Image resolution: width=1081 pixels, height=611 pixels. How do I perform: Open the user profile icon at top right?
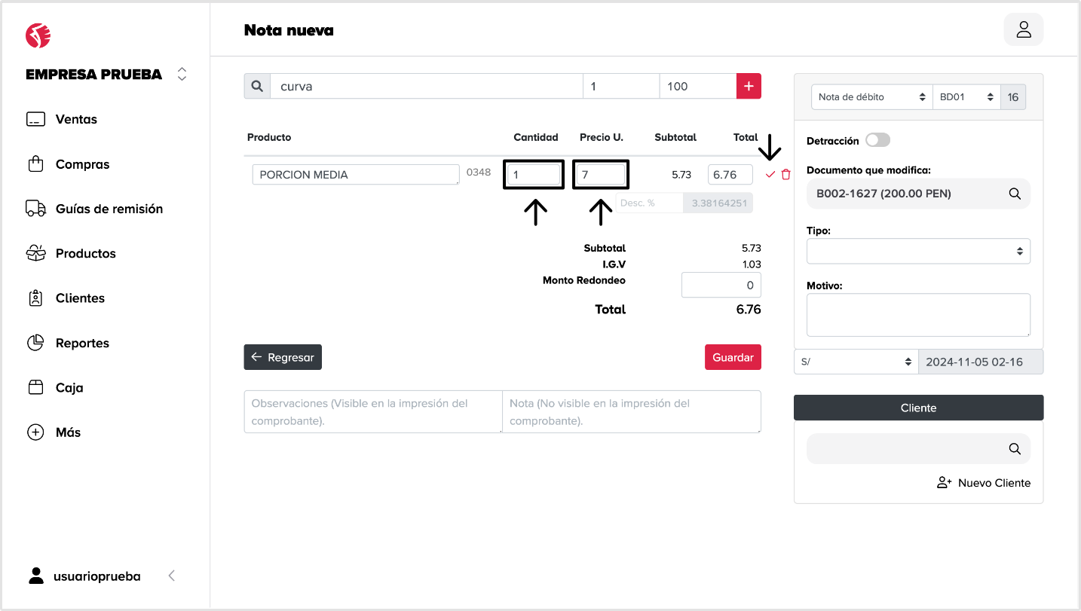click(x=1023, y=29)
